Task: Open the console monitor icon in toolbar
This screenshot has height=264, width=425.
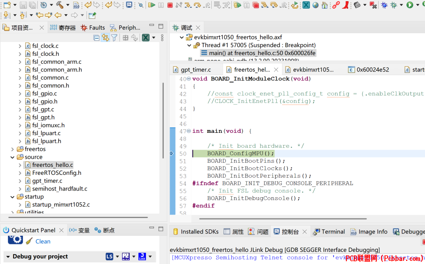Action: (x=129, y=5)
